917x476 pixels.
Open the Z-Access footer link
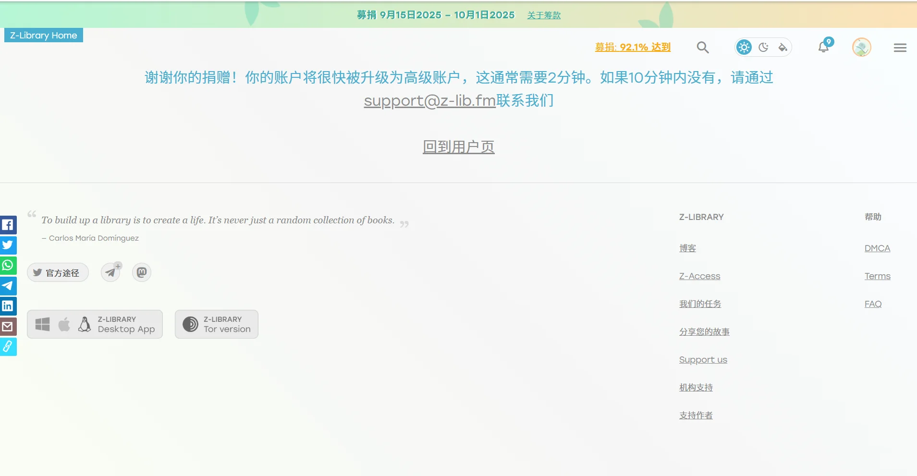tap(699, 276)
